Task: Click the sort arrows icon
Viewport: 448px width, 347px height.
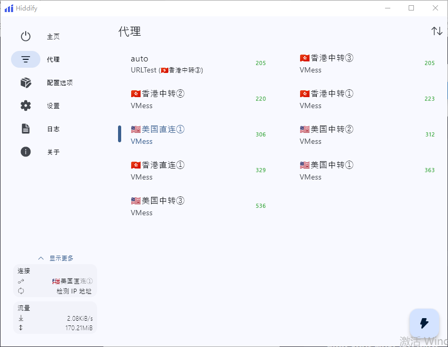Action: coord(436,31)
